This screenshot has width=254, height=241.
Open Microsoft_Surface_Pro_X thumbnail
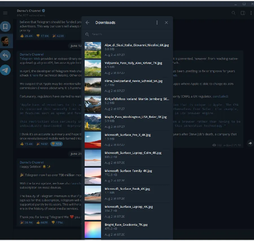[x=93, y=140]
